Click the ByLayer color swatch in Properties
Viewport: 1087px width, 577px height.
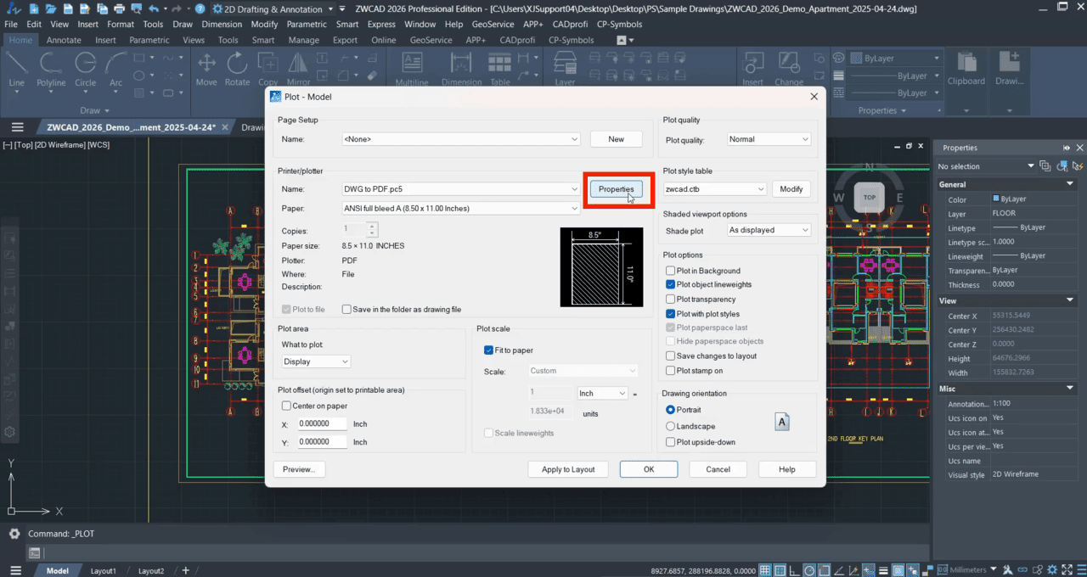996,199
